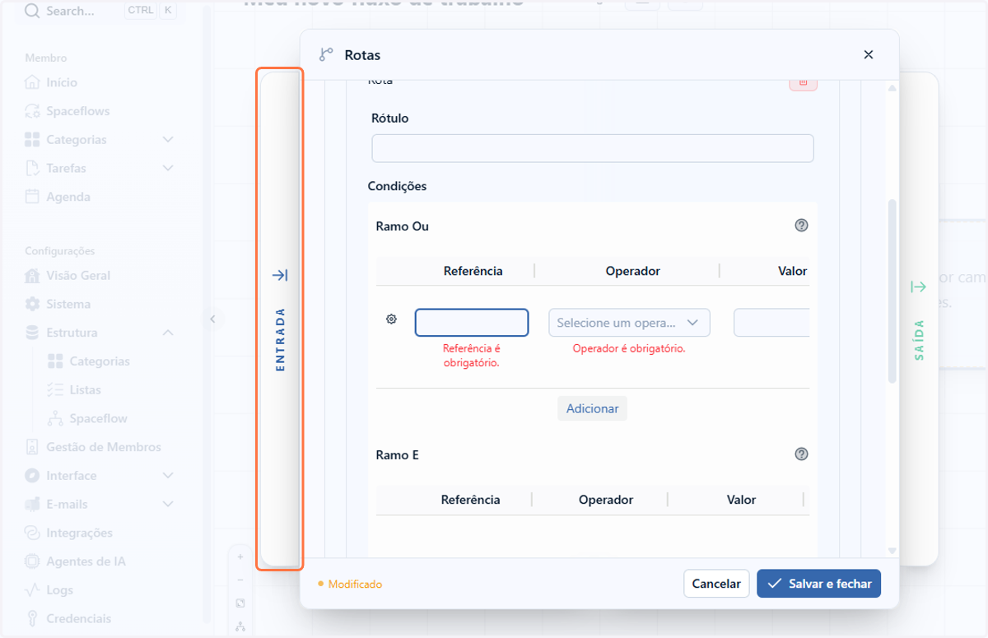
Task: Close the Rotas dialog
Action: pyautogui.click(x=868, y=55)
